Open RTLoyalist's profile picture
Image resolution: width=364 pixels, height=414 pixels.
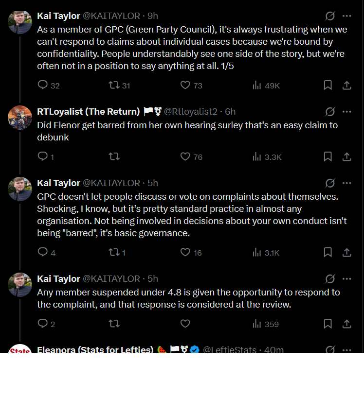click(20, 118)
